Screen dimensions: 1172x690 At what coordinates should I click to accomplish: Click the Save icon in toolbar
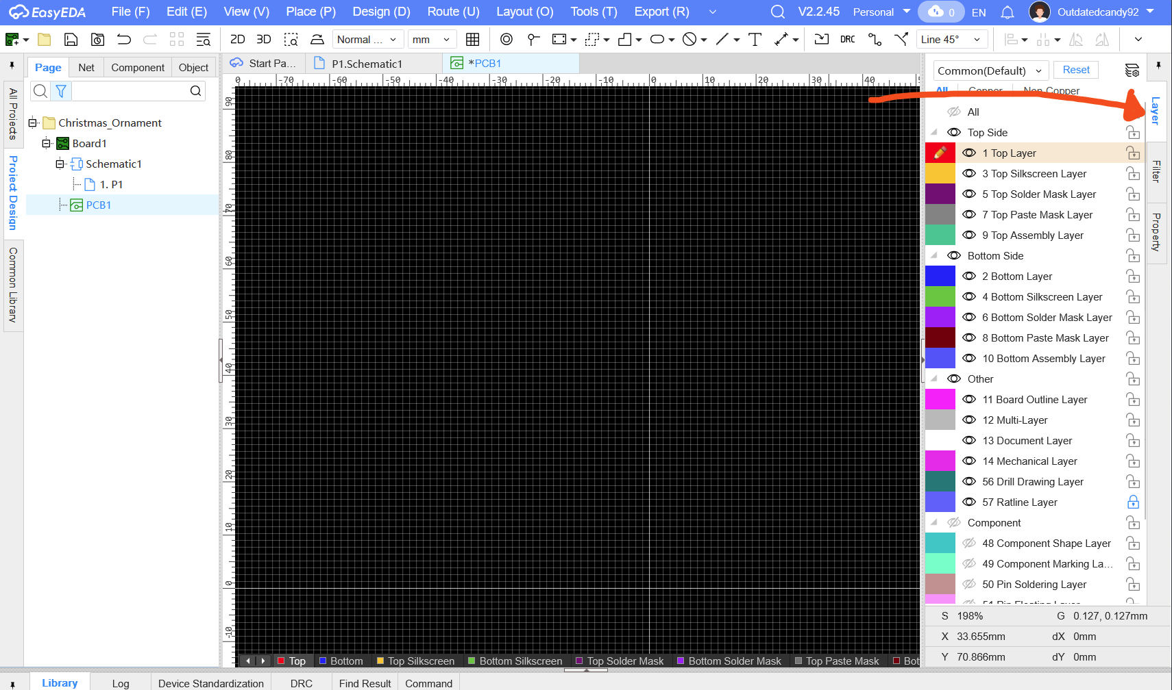point(71,40)
